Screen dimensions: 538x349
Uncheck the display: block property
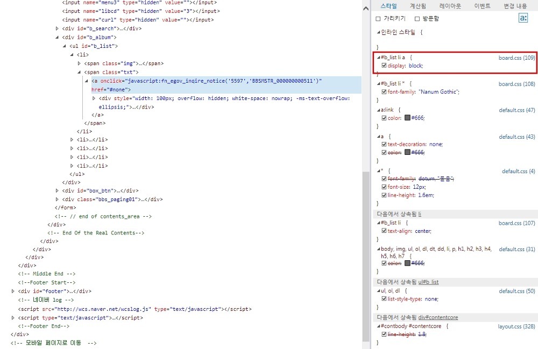tap(384, 66)
